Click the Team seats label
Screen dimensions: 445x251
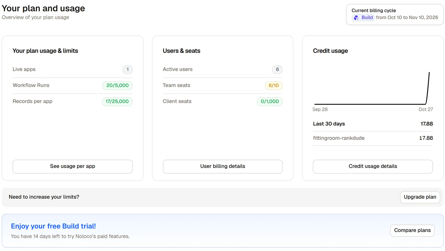click(177, 86)
